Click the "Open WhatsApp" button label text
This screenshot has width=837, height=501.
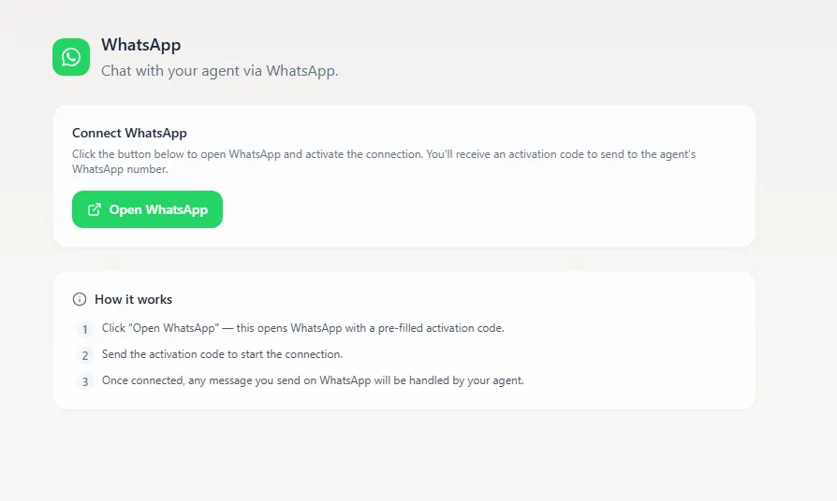pyautogui.click(x=158, y=209)
